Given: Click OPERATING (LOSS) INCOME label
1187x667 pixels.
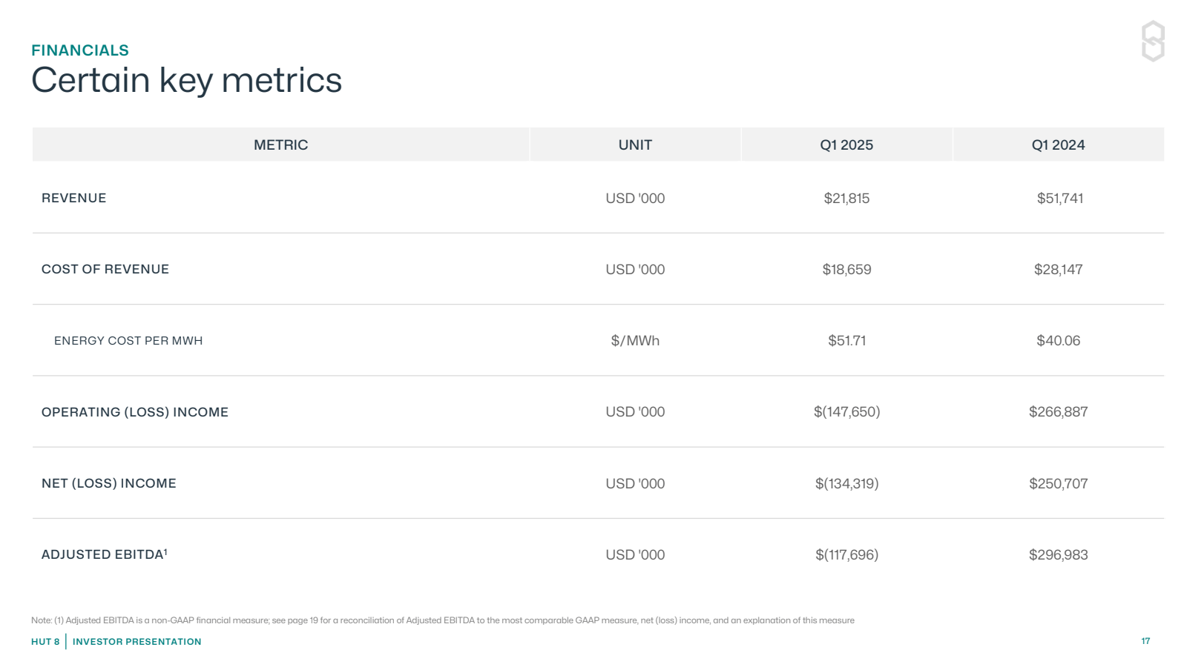Looking at the screenshot, I should [x=135, y=412].
